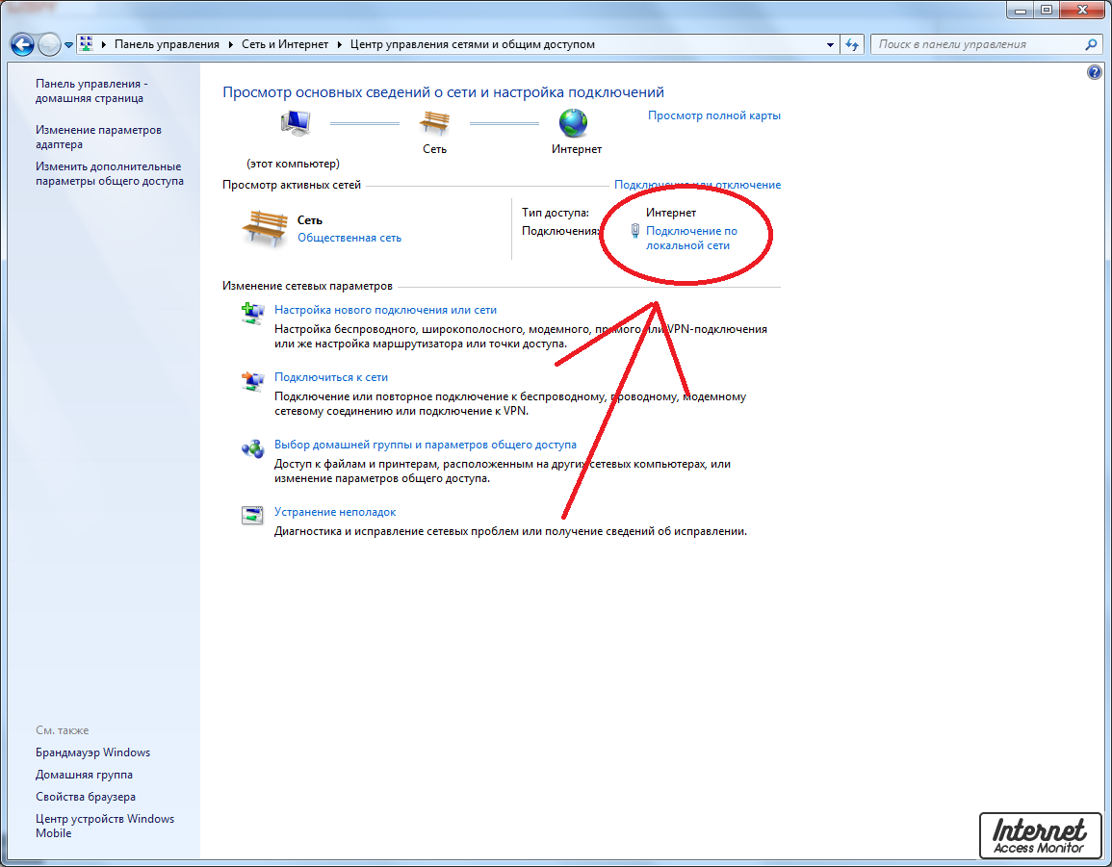
Task: Click the local connection plug icon
Action: pyautogui.click(x=635, y=231)
